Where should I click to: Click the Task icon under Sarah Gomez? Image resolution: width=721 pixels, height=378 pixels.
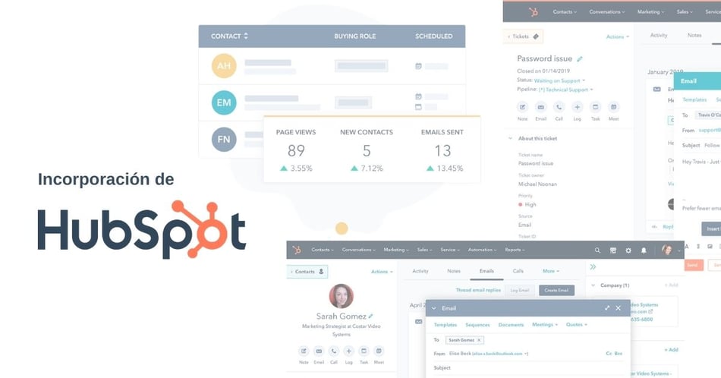364,351
